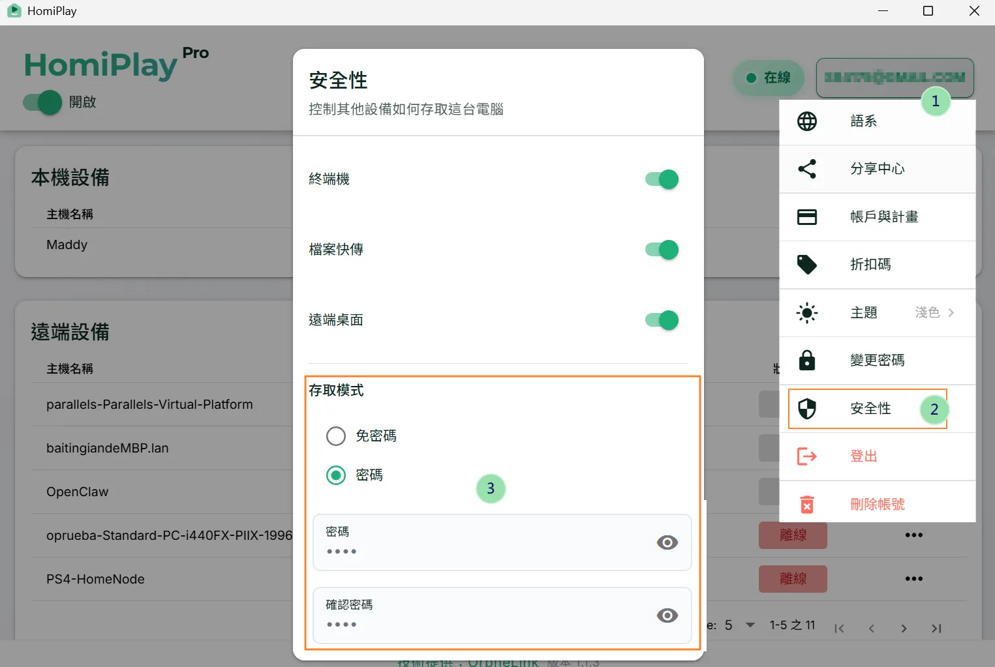Click the 遠端設備 section heading

pyautogui.click(x=70, y=333)
